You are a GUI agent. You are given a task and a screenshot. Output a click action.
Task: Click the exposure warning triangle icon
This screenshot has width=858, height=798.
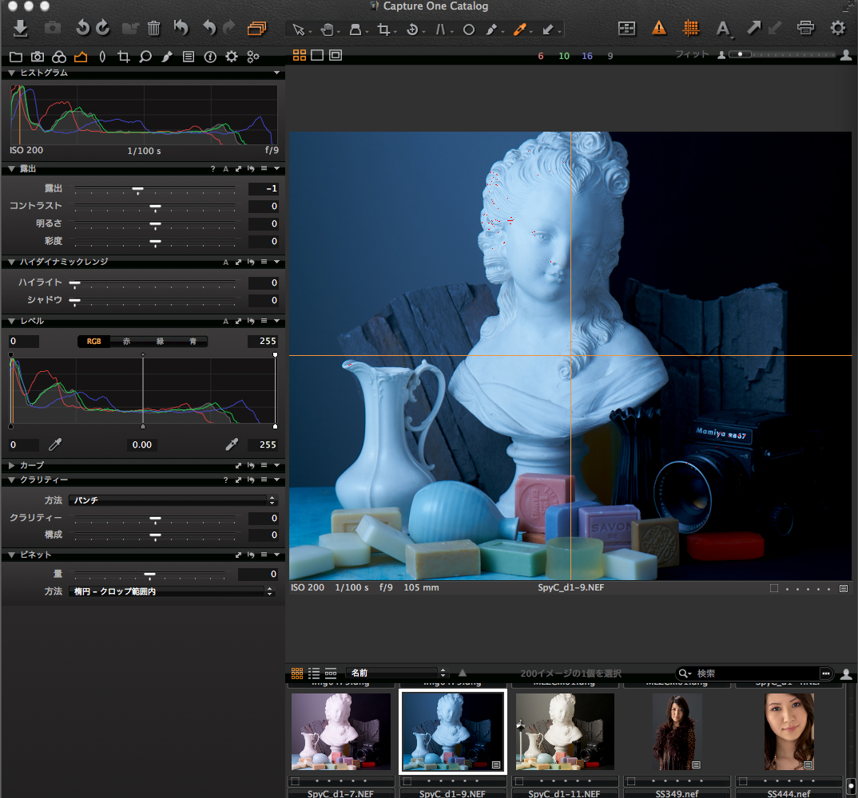click(x=658, y=29)
